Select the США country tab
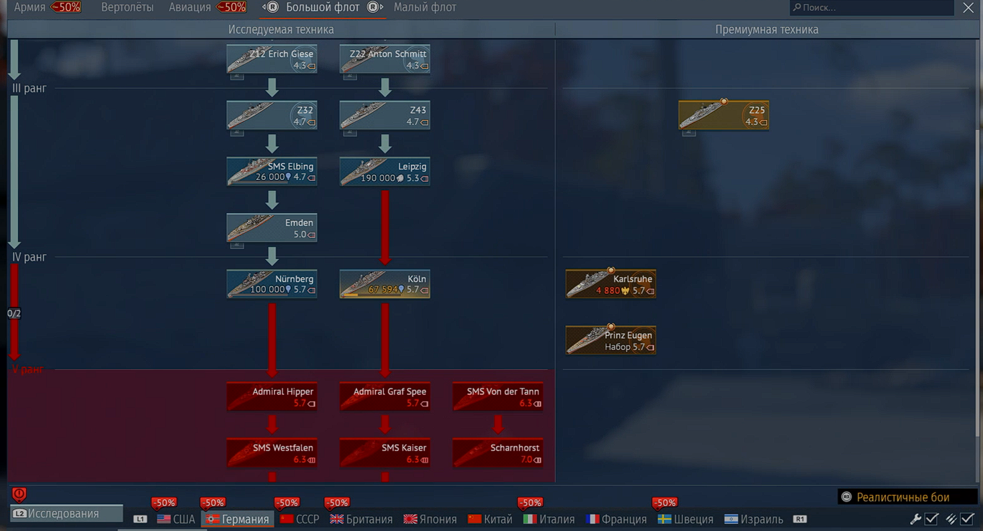The width and height of the screenshot is (983, 531). (175, 519)
